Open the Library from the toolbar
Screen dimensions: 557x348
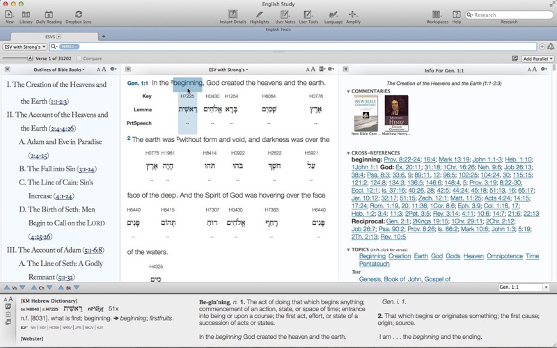[x=26, y=14]
